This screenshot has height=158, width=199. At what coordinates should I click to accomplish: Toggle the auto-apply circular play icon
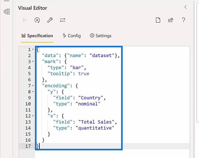(37, 20)
